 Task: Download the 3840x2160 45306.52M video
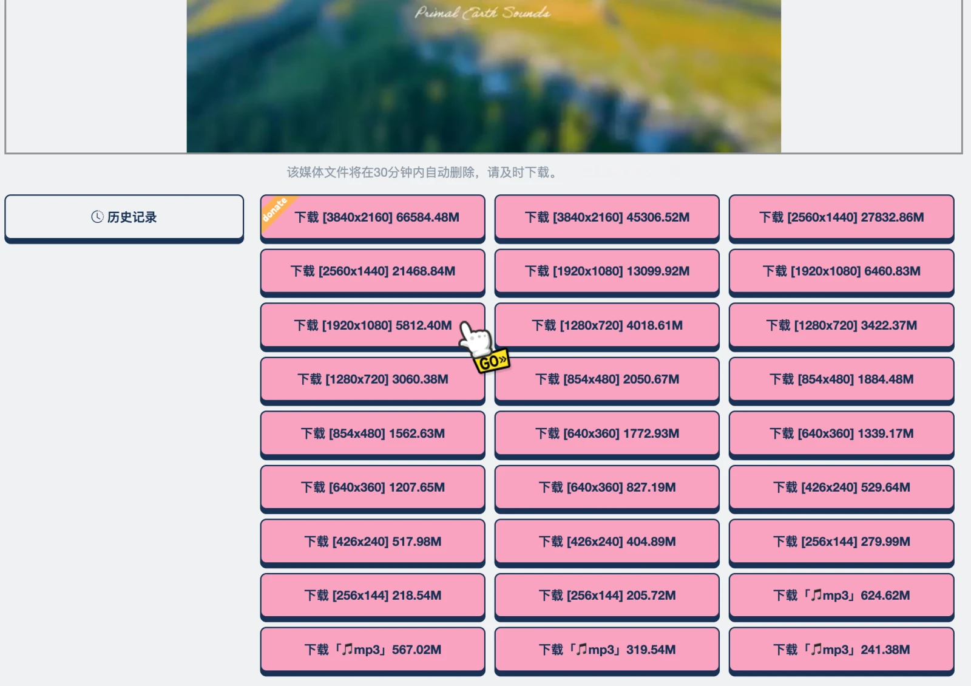tap(607, 217)
